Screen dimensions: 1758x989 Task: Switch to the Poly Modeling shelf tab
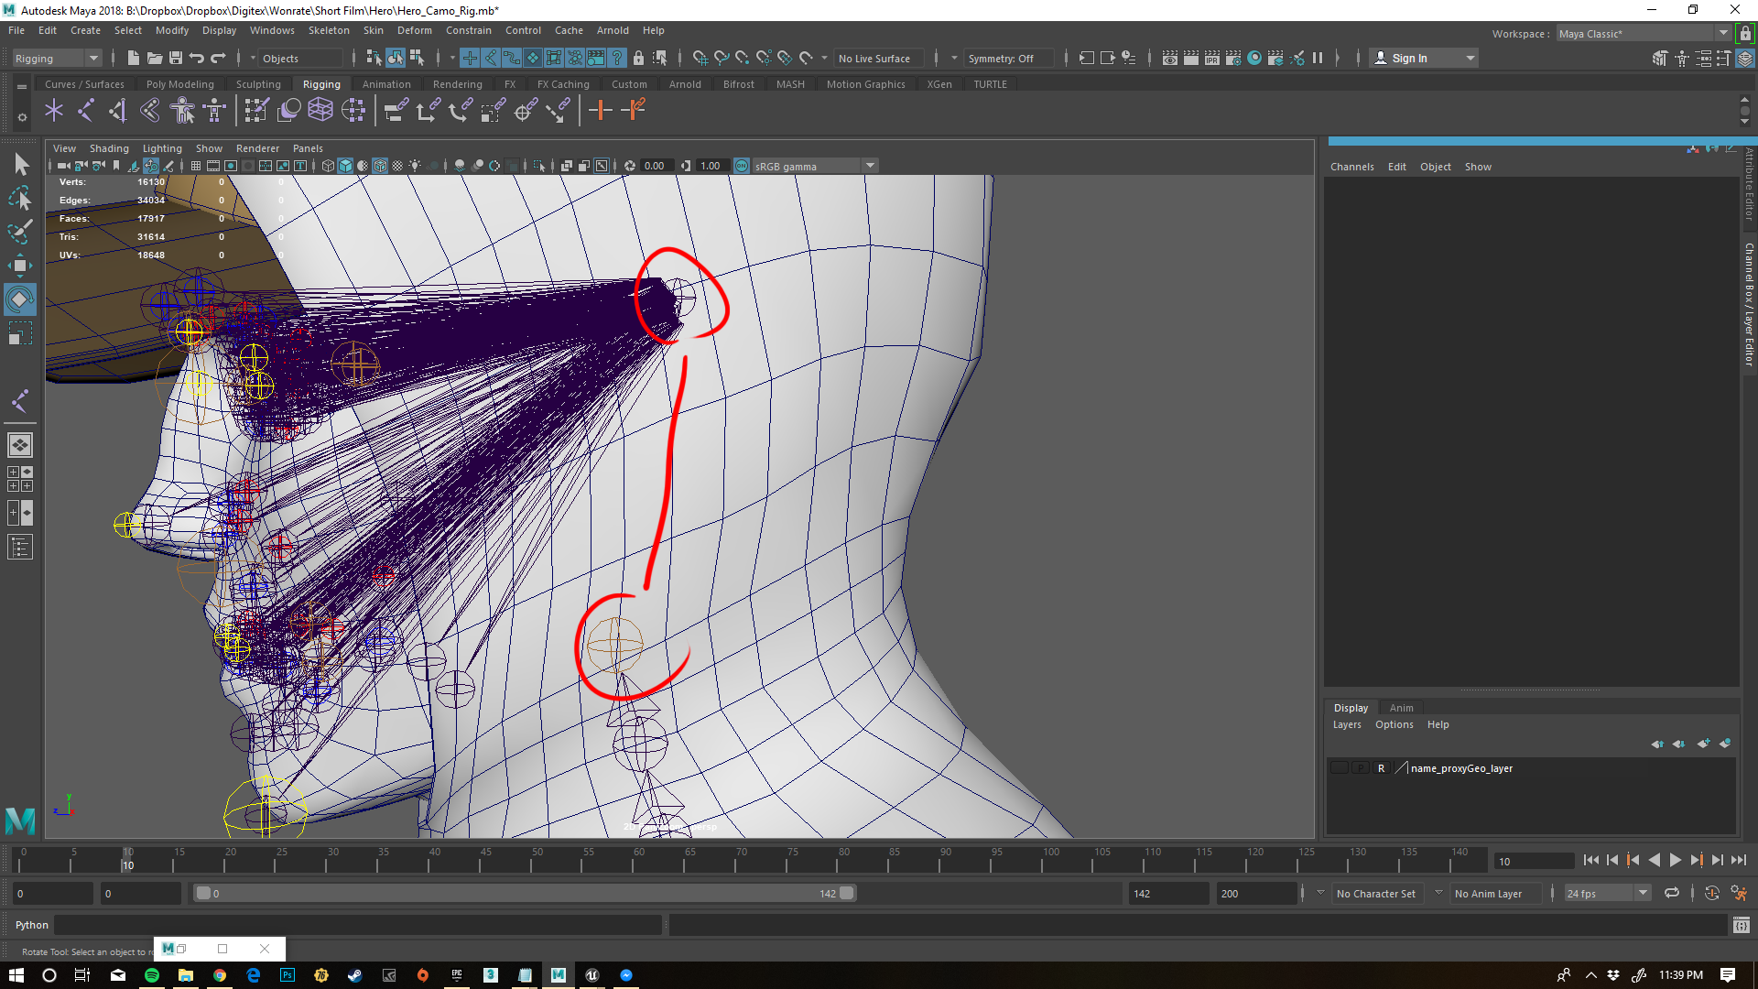[179, 83]
